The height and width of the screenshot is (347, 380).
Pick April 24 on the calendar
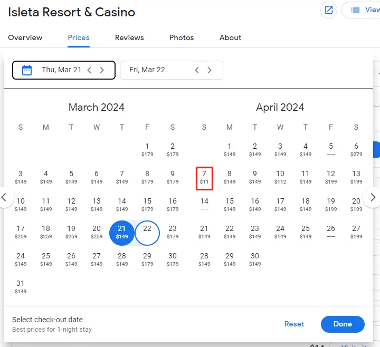(x=280, y=232)
